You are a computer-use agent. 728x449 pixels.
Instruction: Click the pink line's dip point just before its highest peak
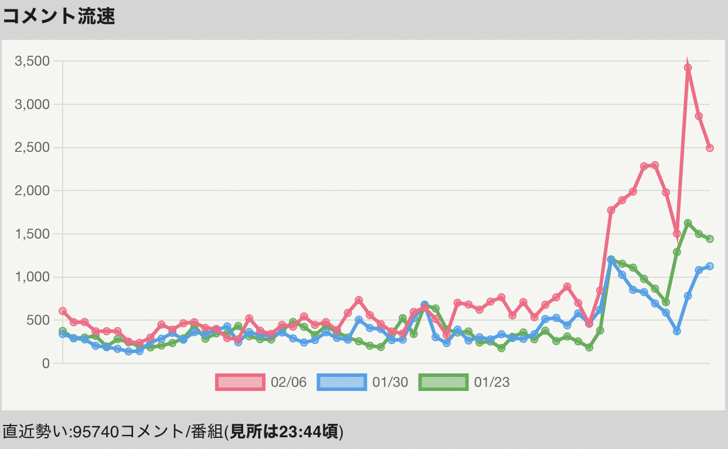click(x=677, y=233)
